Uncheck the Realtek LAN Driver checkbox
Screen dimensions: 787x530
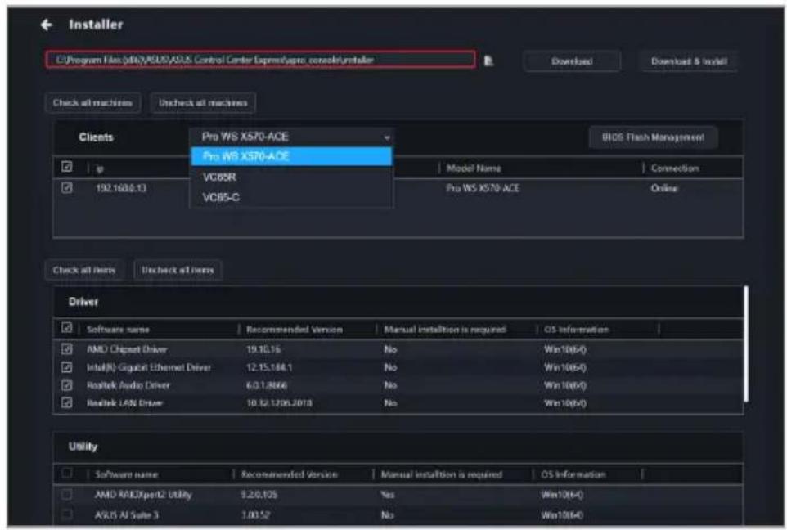(x=67, y=402)
